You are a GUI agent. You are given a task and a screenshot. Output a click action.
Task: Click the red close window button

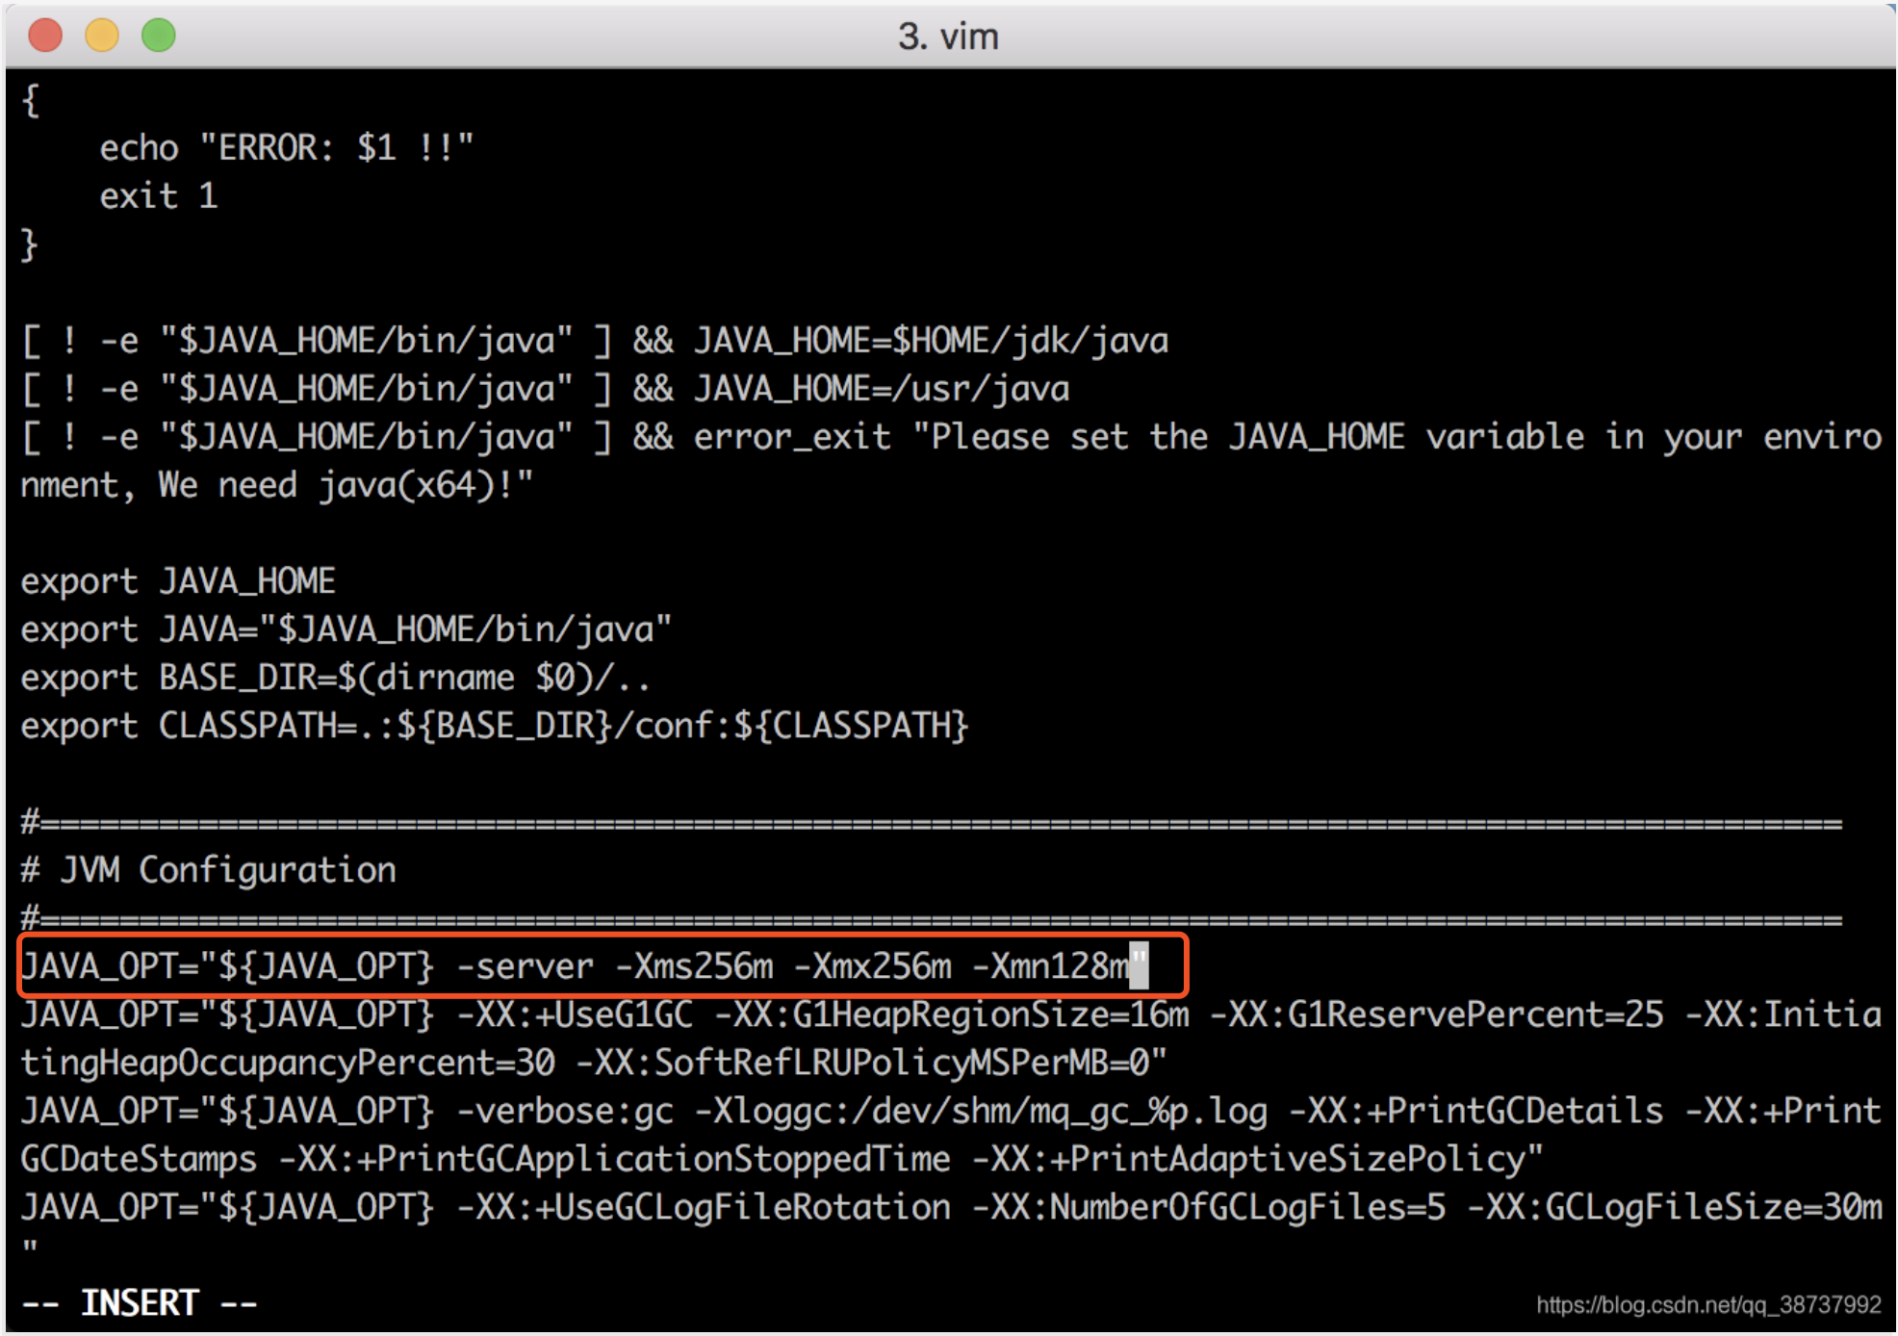tap(45, 36)
